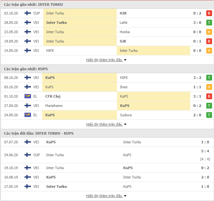Screen dimensions: 214x201
Task: Click green T badge for KuPS vs HIFK
Action: coord(209,78)
